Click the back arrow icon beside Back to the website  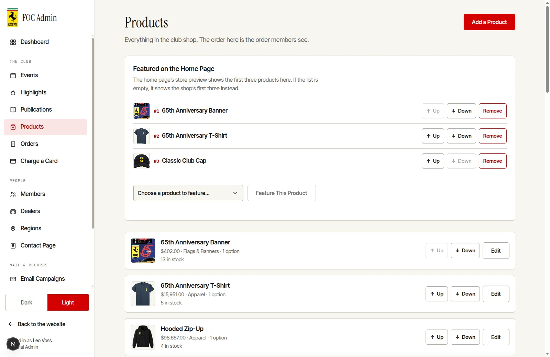click(11, 324)
